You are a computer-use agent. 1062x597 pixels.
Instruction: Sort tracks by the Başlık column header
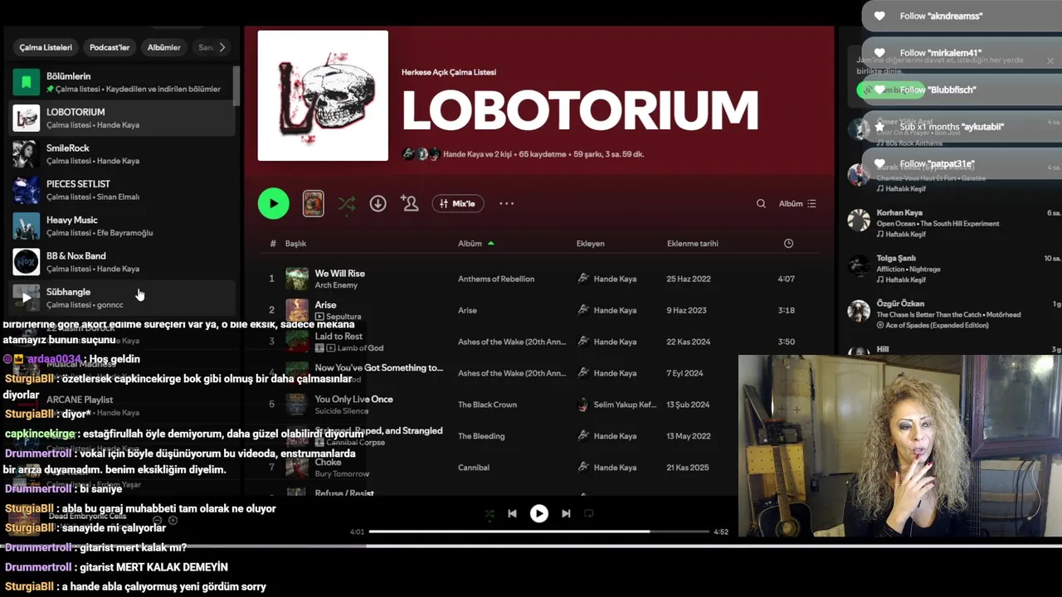click(296, 244)
